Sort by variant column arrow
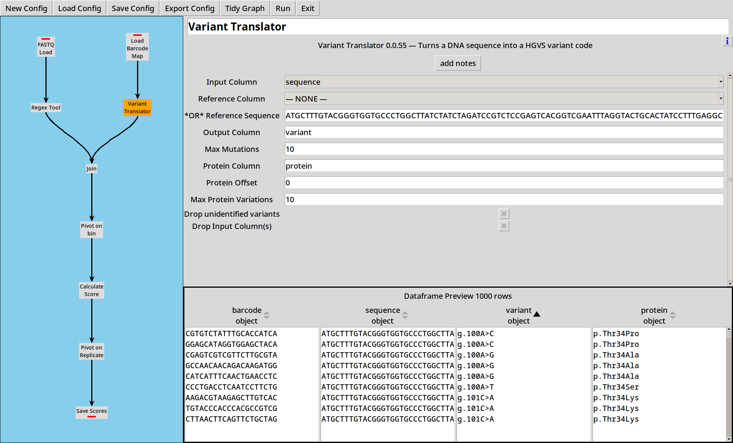The height and width of the screenshot is (443, 733). pyautogui.click(x=537, y=314)
